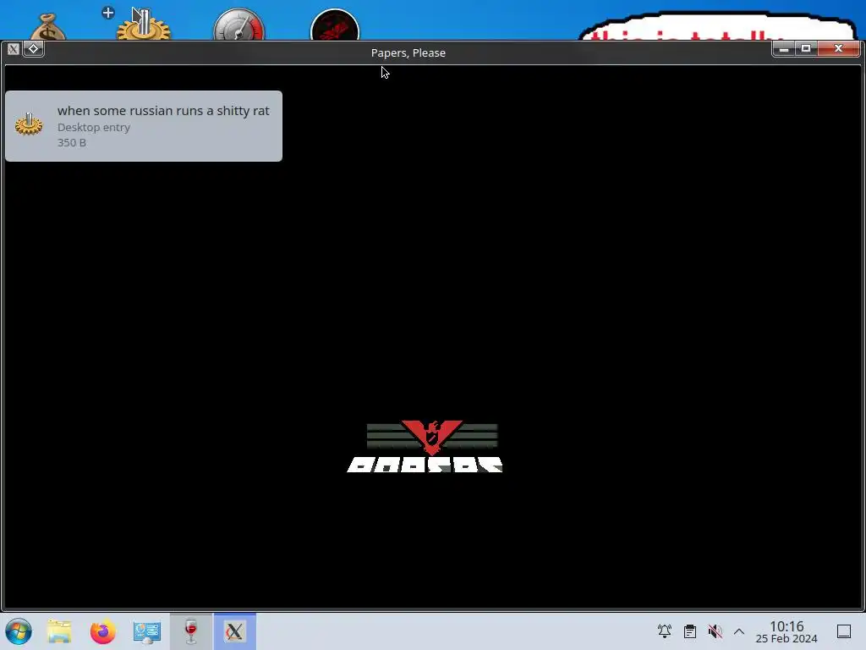Open the clock showing 10:16
Image resolution: width=866 pixels, height=650 pixels.
pos(787,631)
